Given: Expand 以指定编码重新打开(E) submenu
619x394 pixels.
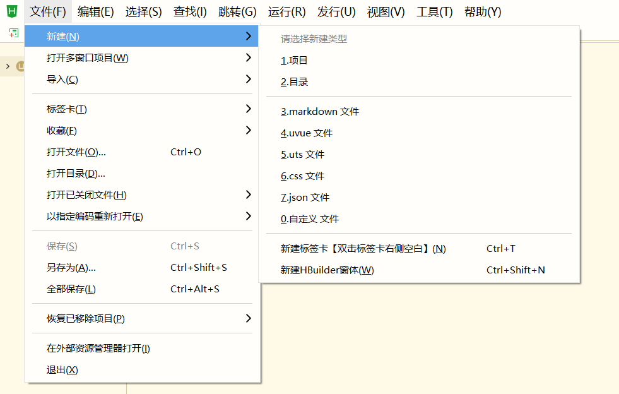Looking at the screenshot, I should click(x=141, y=217).
